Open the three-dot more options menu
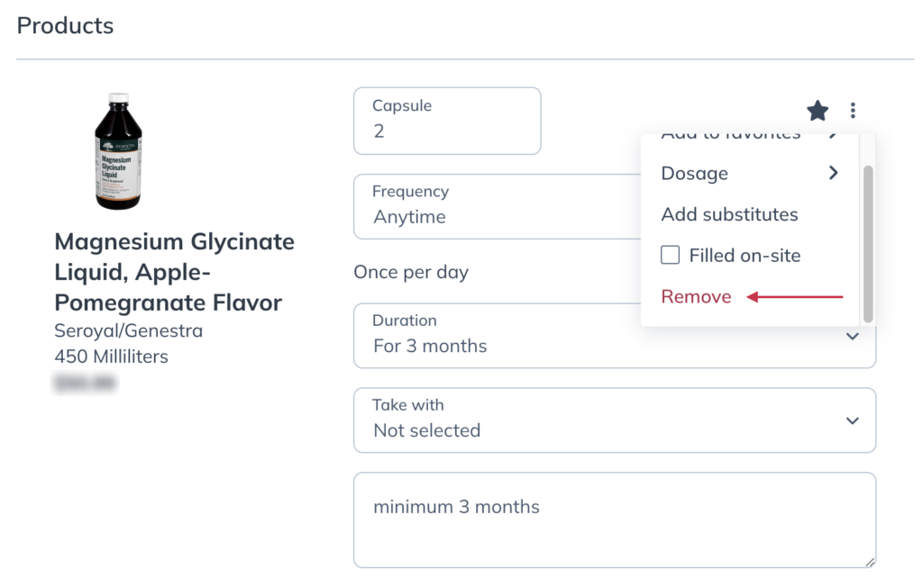 coord(853,111)
